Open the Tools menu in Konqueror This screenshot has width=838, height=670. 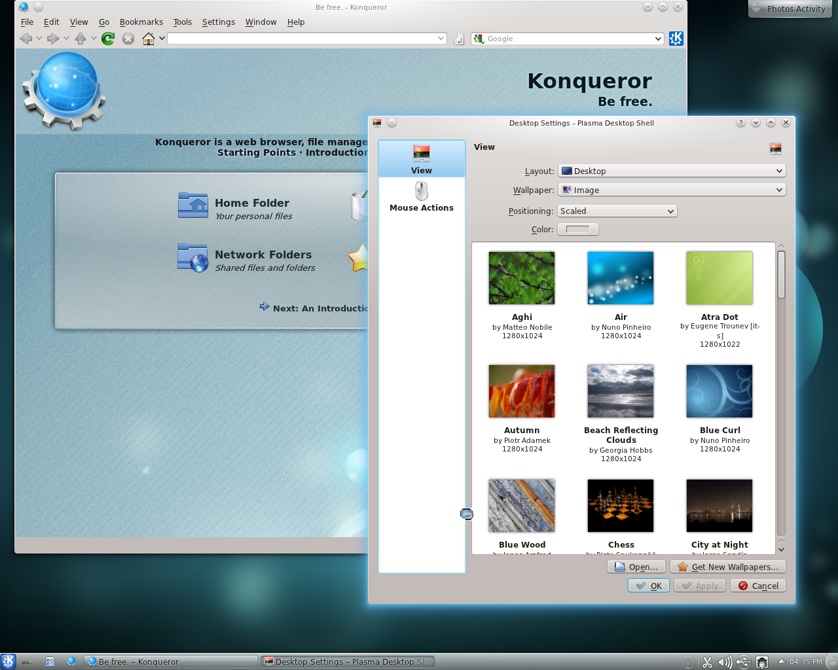tap(182, 22)
